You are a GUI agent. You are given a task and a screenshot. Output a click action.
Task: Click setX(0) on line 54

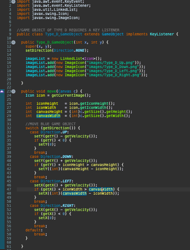(47, 218)
